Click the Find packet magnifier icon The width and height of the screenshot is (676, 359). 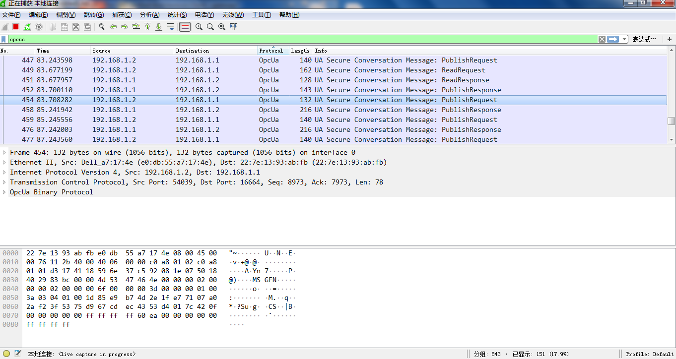[102, 27]
